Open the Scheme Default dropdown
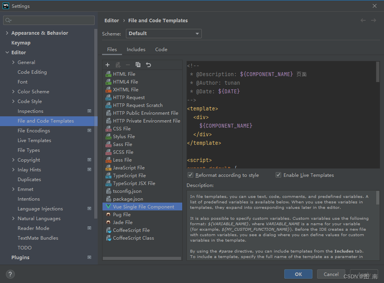Viewport: 384px width, 283px height. click(x=163, y=34)
